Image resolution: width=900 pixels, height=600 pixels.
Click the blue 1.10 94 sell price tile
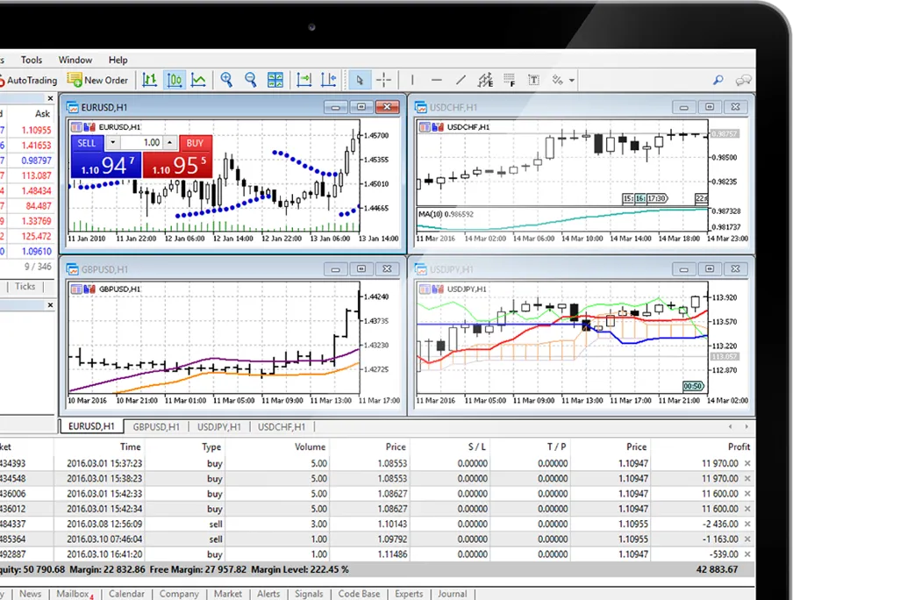pyautogui.click(x=106, y=166)
